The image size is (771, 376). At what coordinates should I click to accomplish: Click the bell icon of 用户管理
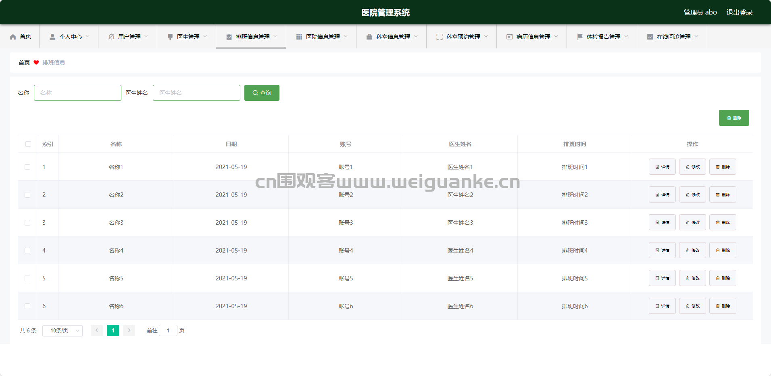click(x=111, y=37)
